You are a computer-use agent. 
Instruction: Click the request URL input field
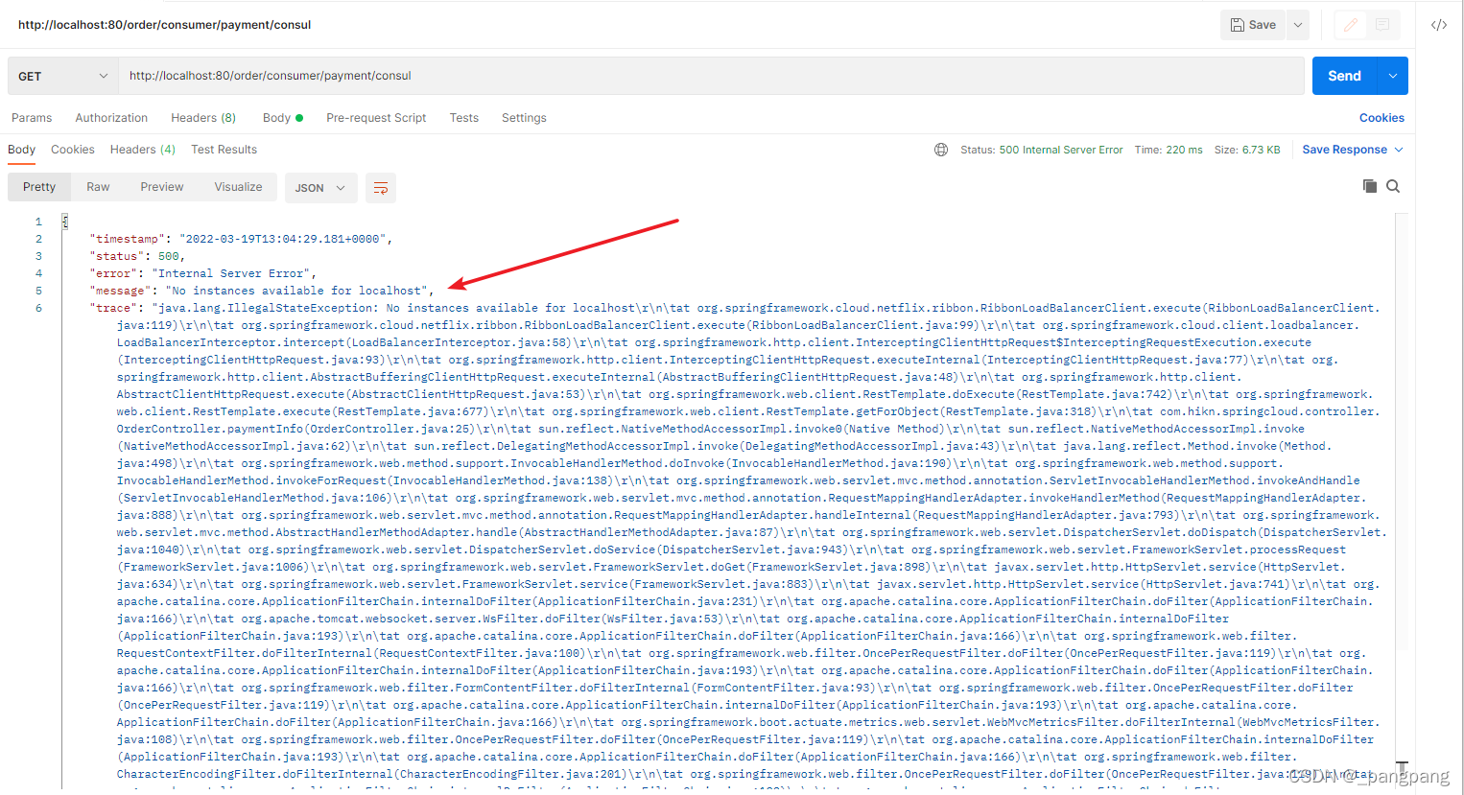point(711,76)
